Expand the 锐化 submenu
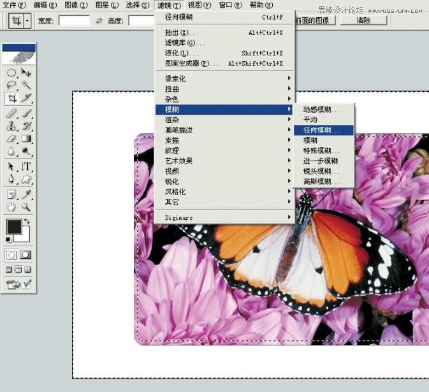This screenshot has width=429, height=392. 224,182
